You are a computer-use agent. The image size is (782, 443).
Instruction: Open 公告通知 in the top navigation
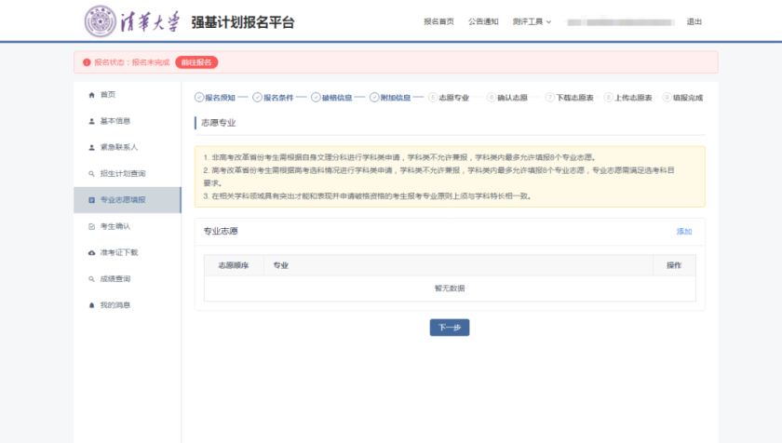[x=483, y=21]
